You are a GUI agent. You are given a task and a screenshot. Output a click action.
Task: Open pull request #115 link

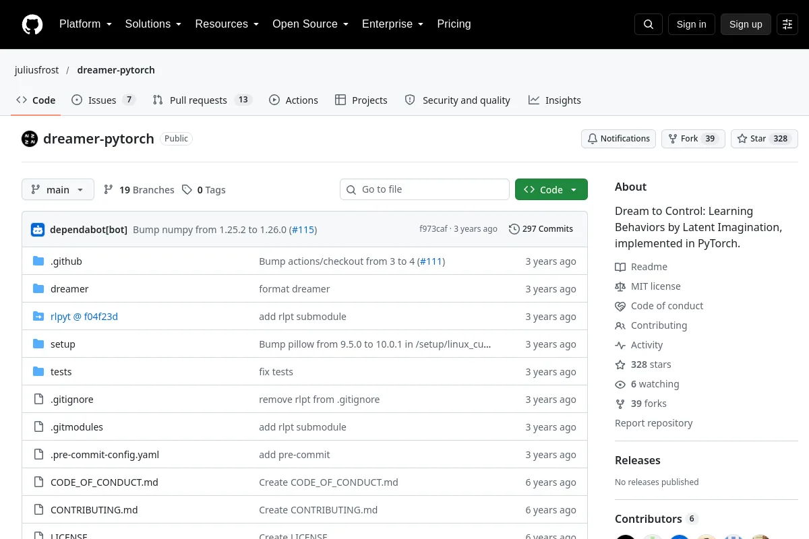click(x=303, y=230)
